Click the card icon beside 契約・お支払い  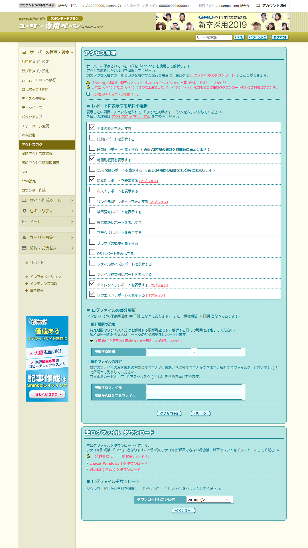point(24,248)
